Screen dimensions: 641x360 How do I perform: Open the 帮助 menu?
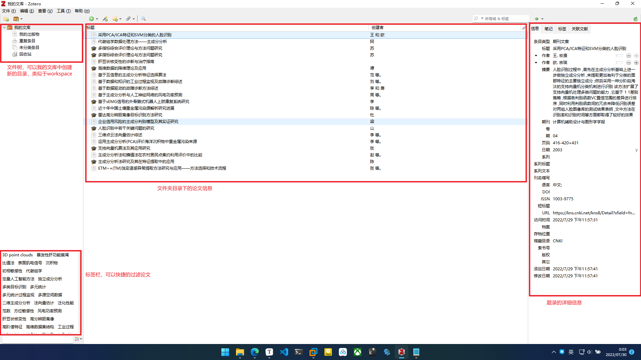(x=82, y=11)
